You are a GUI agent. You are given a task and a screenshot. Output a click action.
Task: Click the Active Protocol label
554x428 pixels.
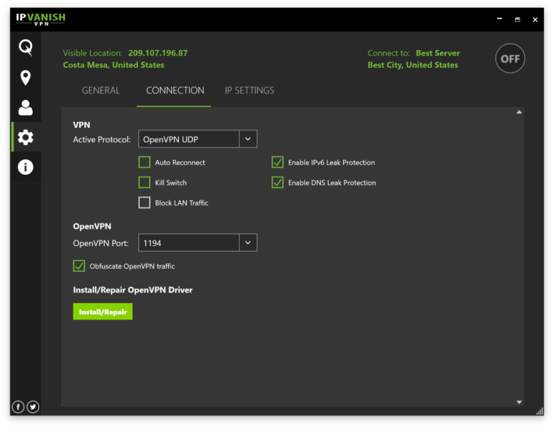click(x=102, y=140)
